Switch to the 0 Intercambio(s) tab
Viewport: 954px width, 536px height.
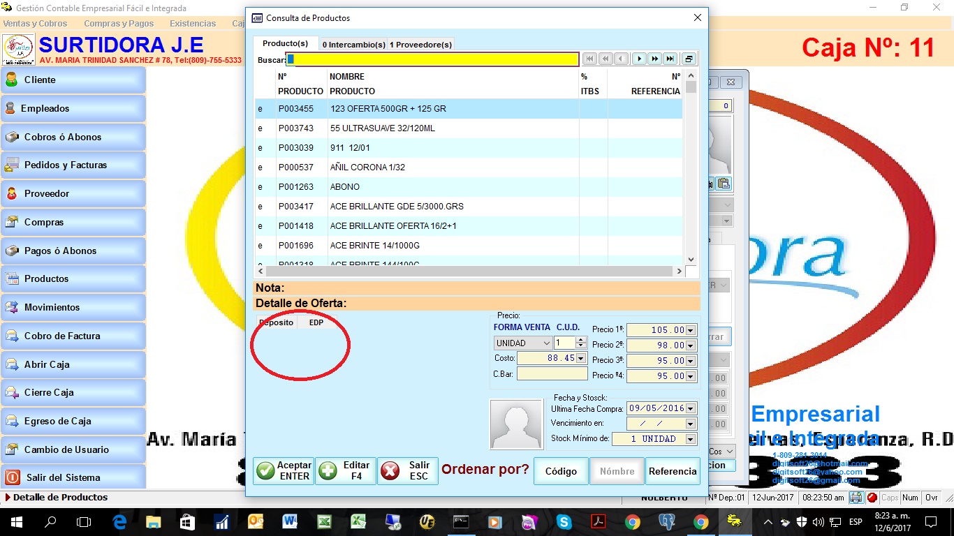pyautogui.click(x=353, y=45)
